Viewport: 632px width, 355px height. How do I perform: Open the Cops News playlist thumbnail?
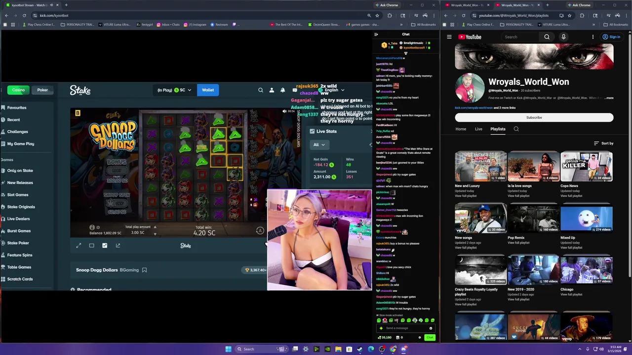point(587,167)
